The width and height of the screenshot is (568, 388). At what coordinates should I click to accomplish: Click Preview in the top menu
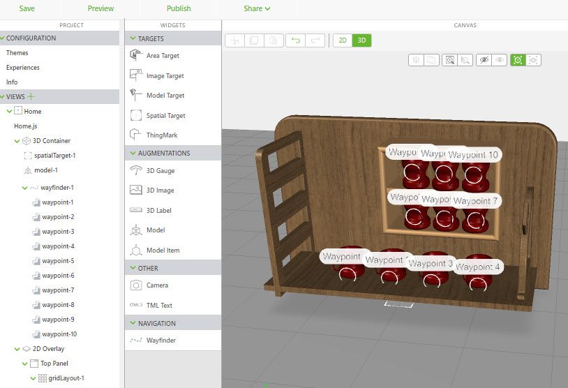(100, 8)
